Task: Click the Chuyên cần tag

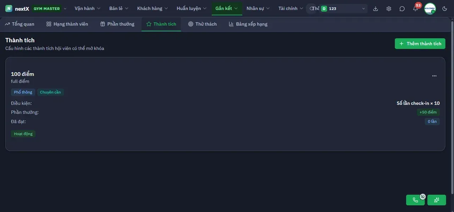Action: [x=50, y=92]
